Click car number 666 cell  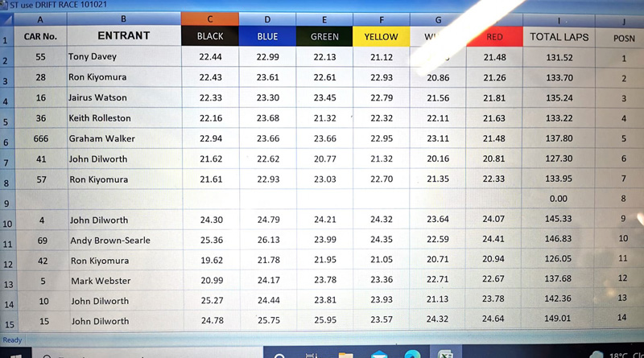[x=41, y=138]
